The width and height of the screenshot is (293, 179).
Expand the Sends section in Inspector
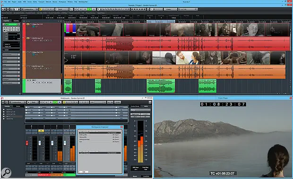point(11,72)
